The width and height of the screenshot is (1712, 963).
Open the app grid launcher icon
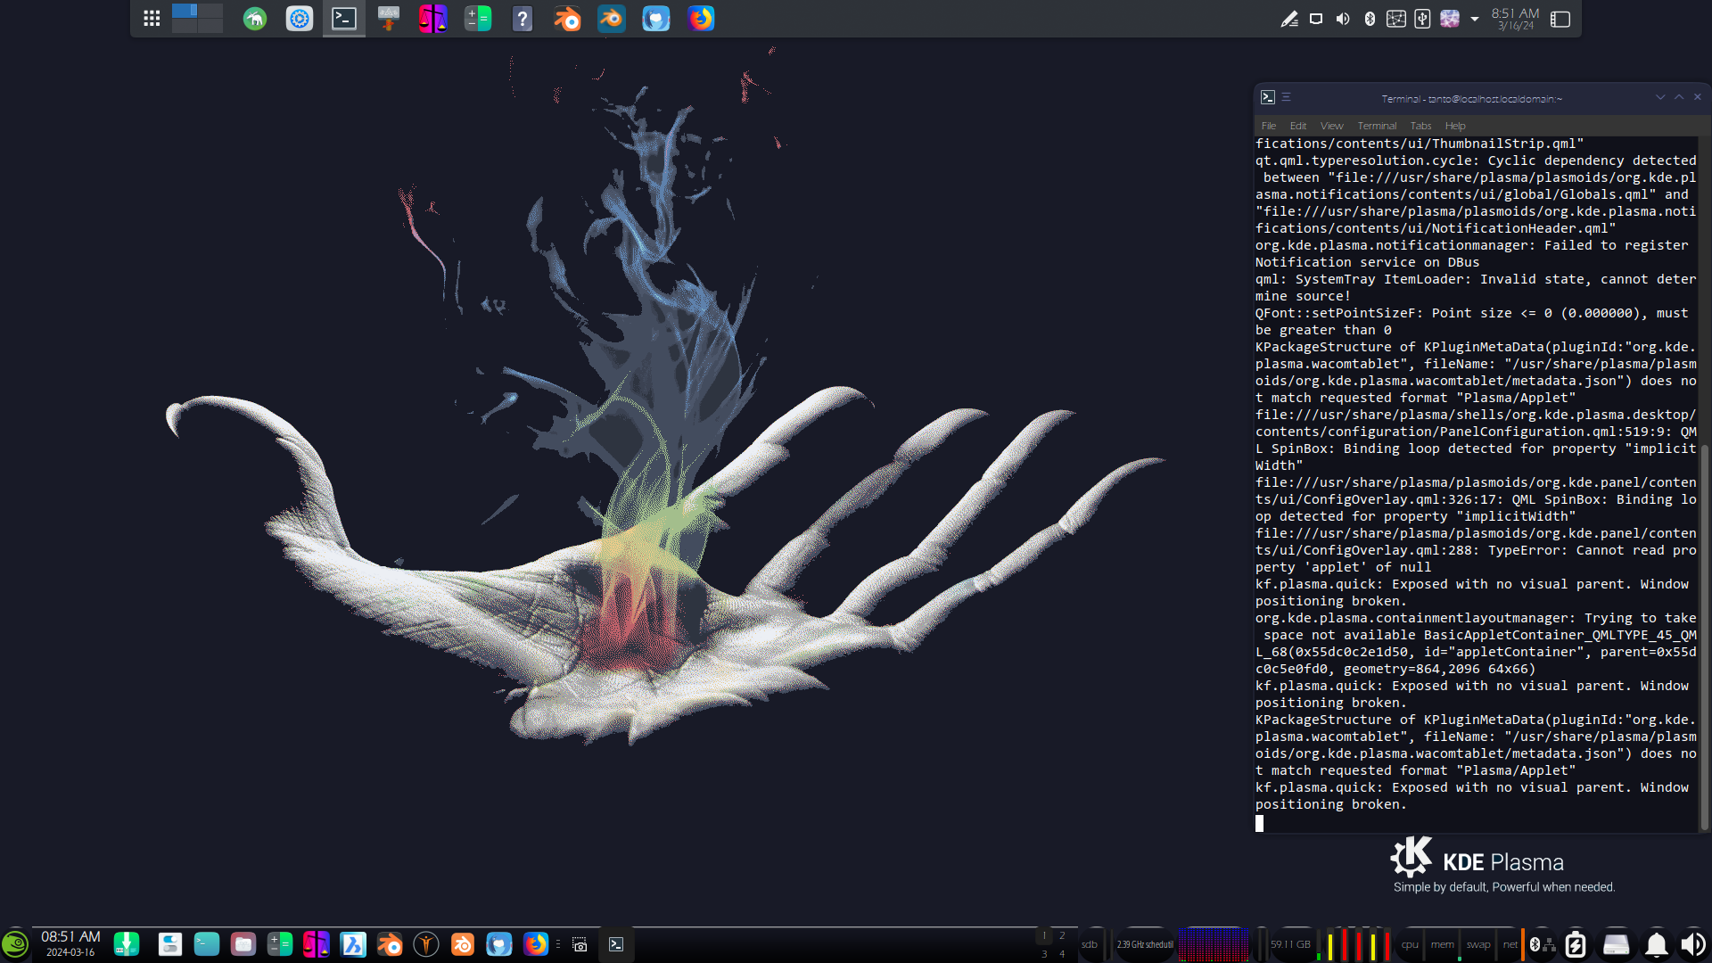tap(152, 19)
